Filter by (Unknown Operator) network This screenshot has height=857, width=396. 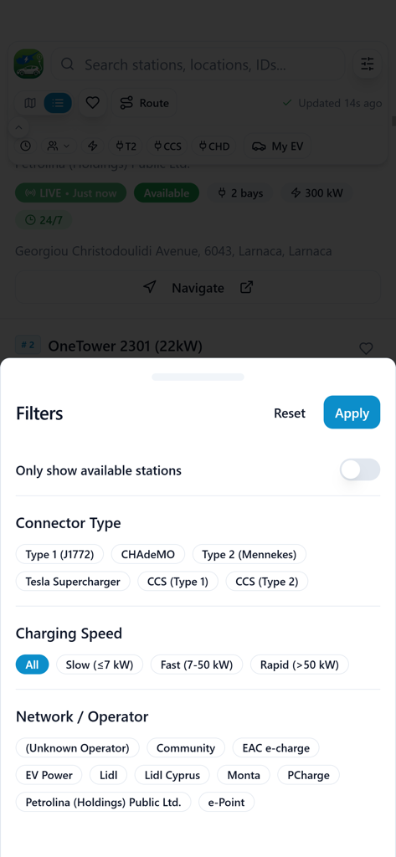(78, 747)
